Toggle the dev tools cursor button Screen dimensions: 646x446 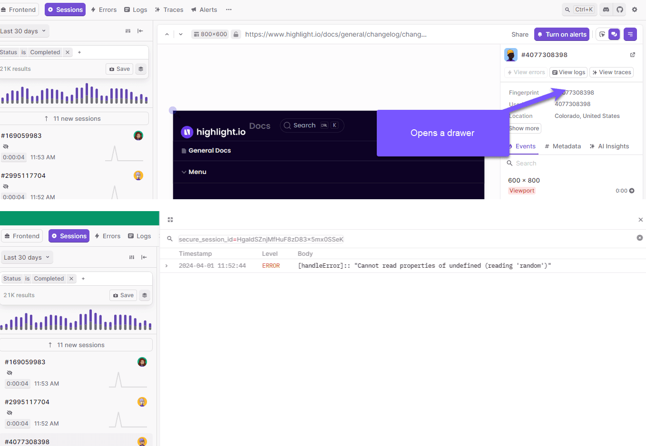(602, 34)
